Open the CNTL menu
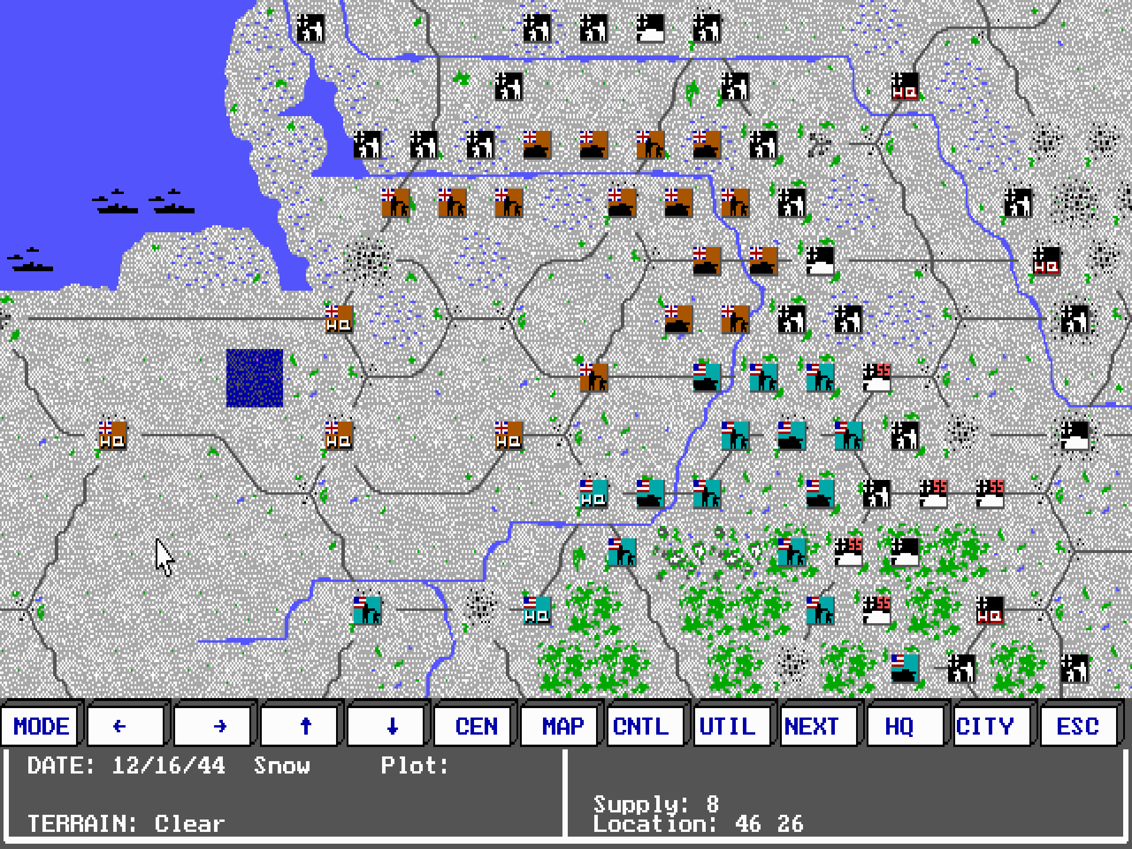 point(647,726)
